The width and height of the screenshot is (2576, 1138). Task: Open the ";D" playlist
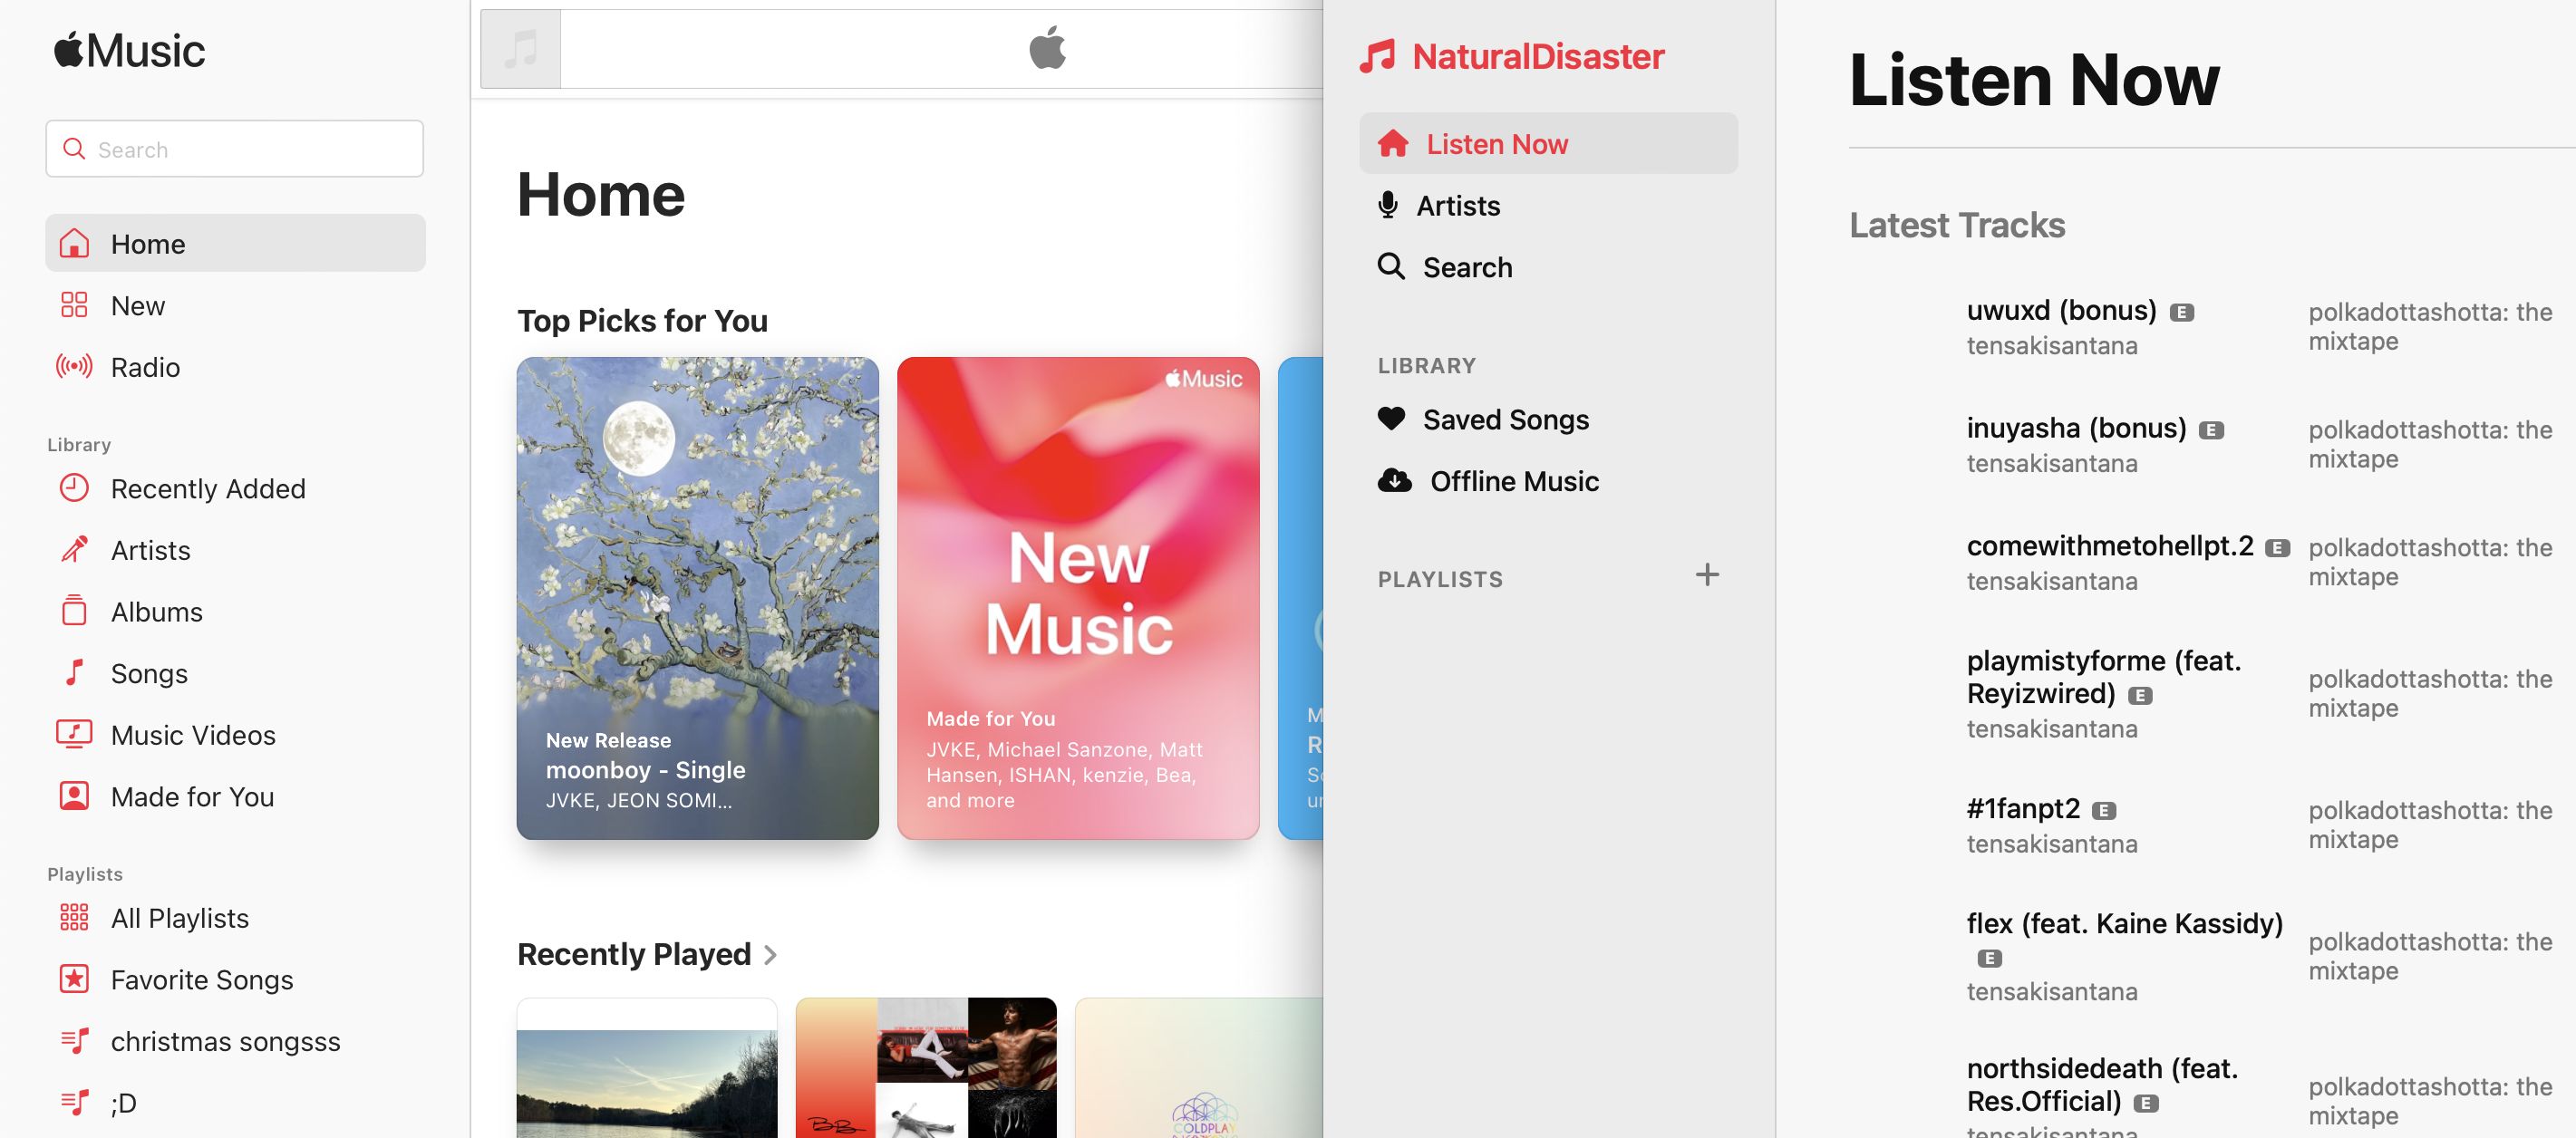[x=235, y=1102]
